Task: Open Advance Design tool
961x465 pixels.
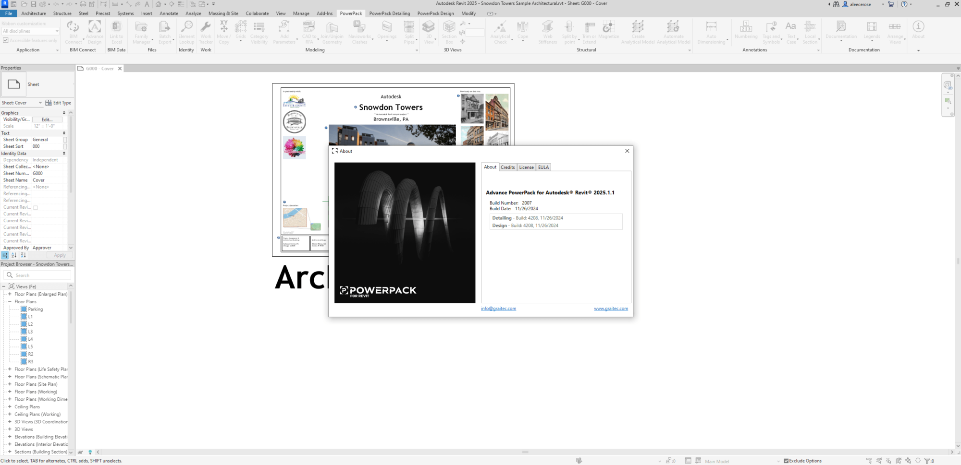Action: [x=95, y=32]
